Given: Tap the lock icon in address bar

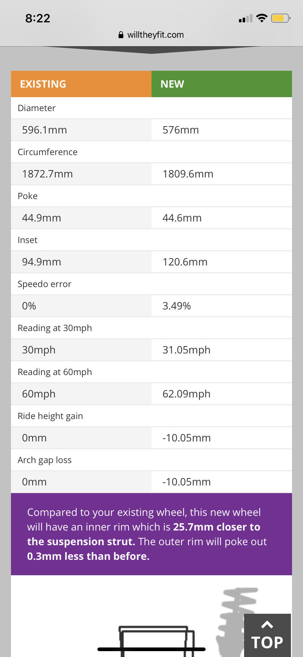Looking at the screenshot, I should (x=121, y=35).
